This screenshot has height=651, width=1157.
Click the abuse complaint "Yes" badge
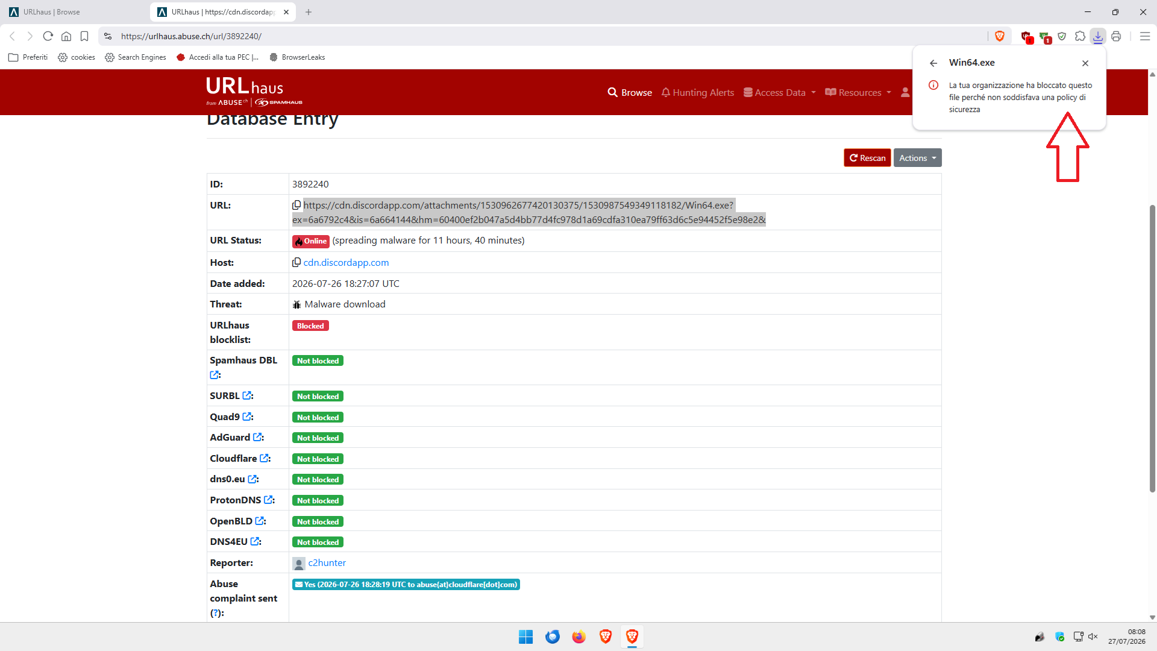coord(406,584)
